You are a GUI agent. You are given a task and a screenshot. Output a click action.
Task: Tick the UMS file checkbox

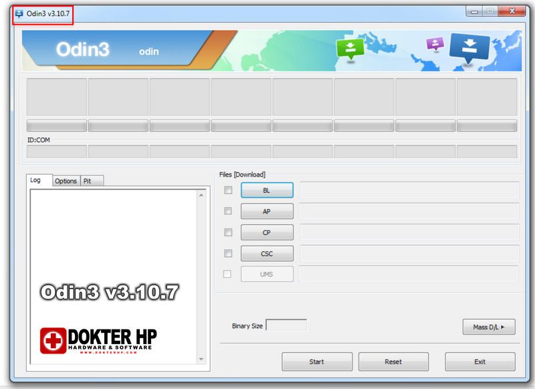tap(227, 274)
